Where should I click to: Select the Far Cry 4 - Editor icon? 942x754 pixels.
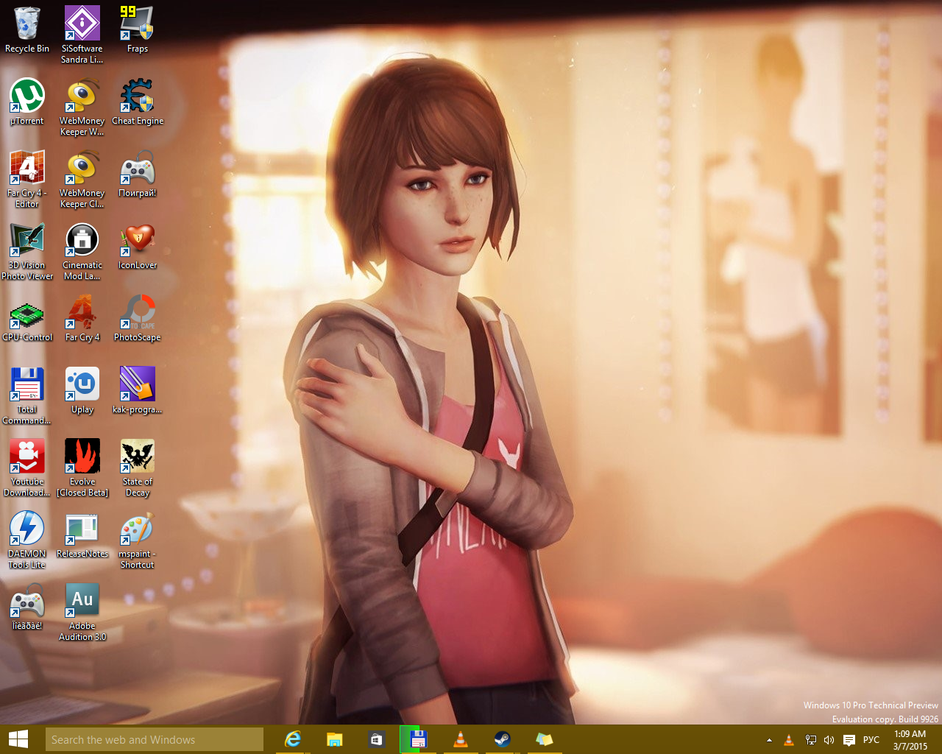(x=27, y=179)
